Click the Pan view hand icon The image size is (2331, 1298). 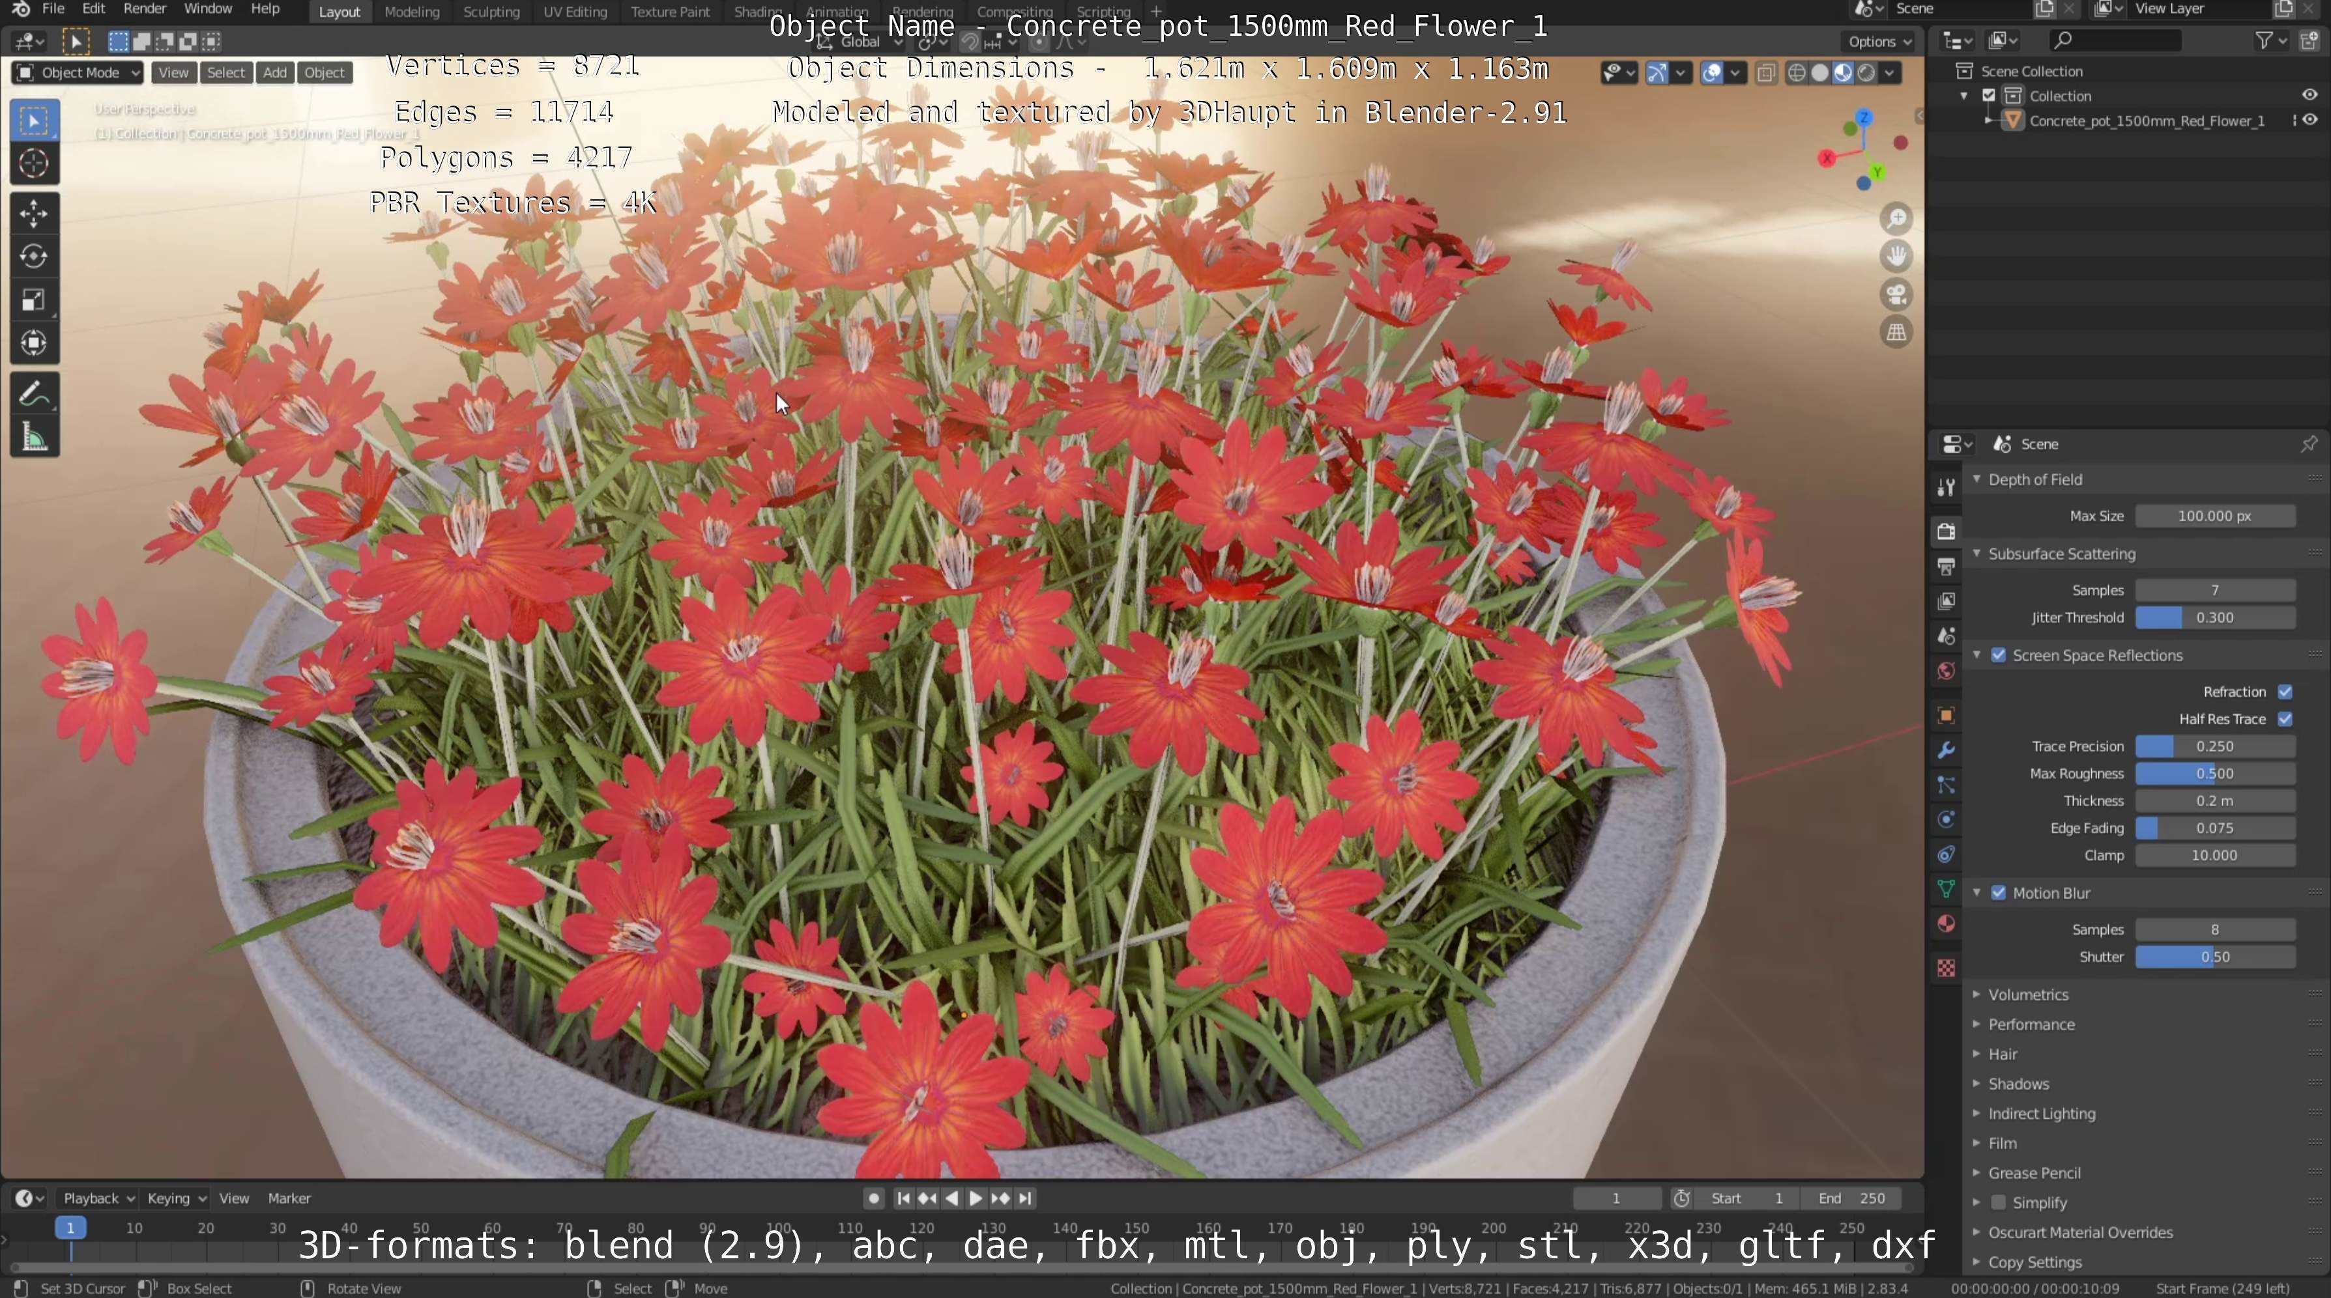click(x=1896, y=257)
